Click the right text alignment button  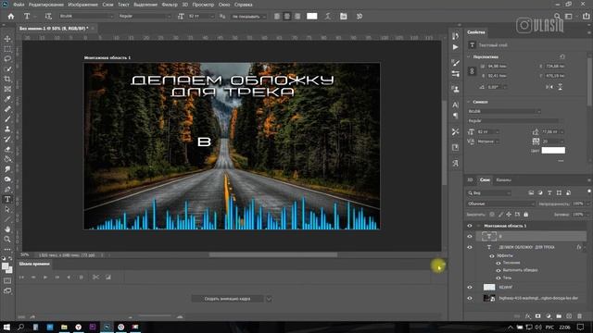[x=297, y=17]
